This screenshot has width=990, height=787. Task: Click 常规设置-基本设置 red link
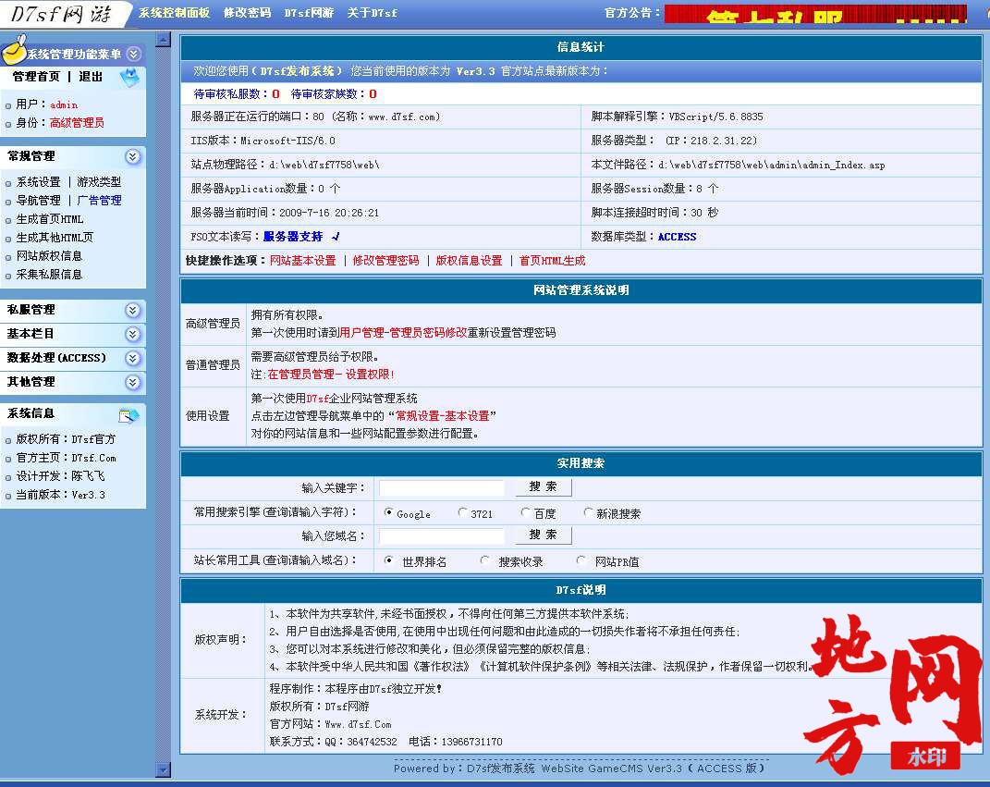[443, 416]
